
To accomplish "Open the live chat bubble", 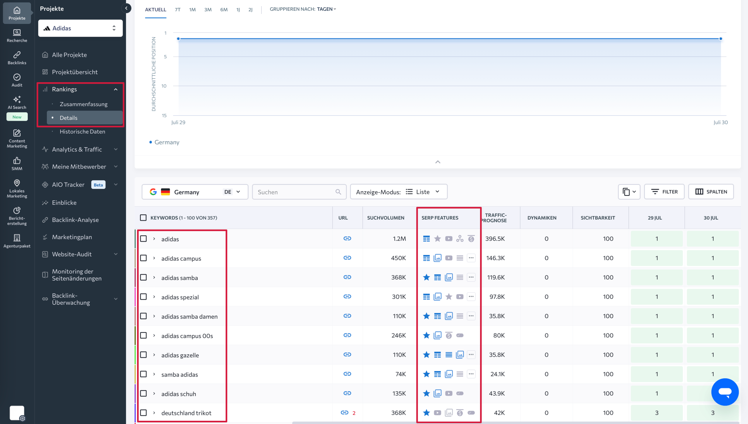I will point(725,392).
